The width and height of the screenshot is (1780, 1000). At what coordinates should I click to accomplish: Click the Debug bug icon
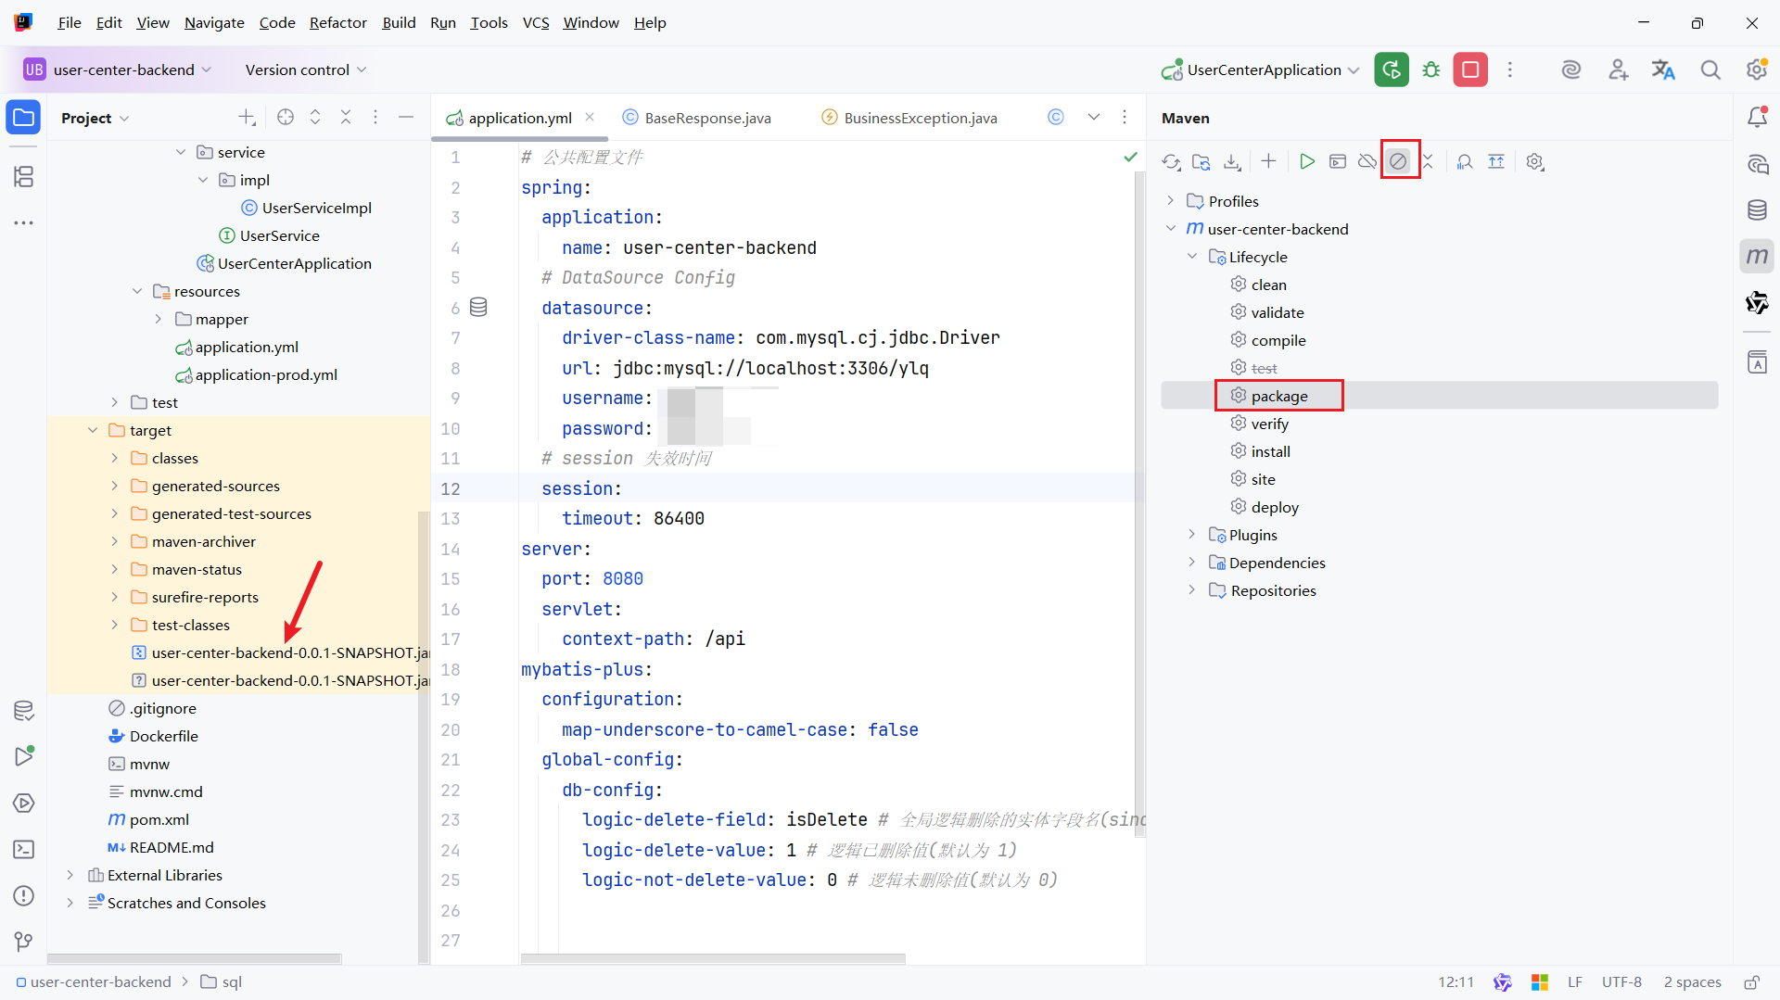tap(1431, 70)
